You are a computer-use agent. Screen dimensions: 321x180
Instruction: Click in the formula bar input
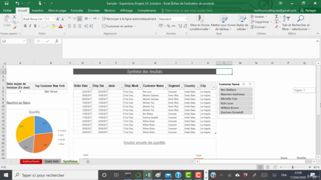tap(189, 48)
